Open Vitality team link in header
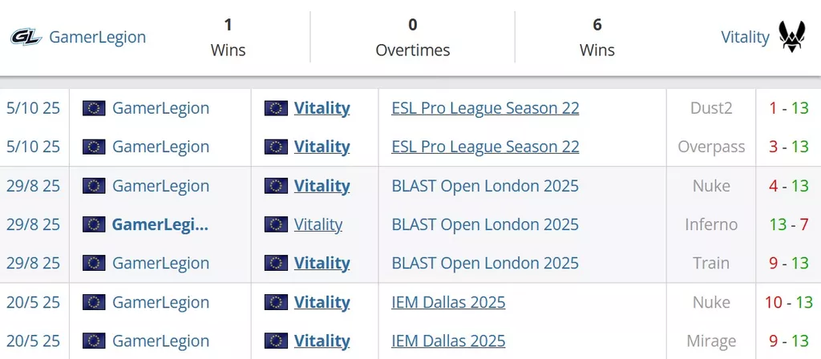 pyautogui.click(x=745, y=37)
